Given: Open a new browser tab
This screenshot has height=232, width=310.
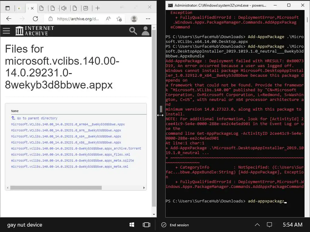Looking at the screenshot, I should [x=98, y=8].
